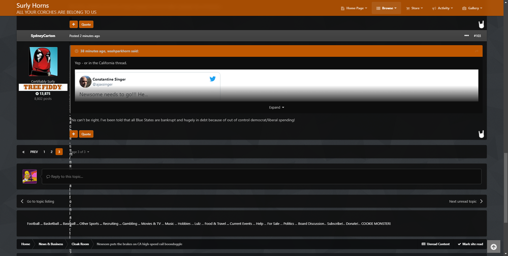Click the @ajaxsinger Twitter handle
Screen dimensions: 508x256
point(103,85)
